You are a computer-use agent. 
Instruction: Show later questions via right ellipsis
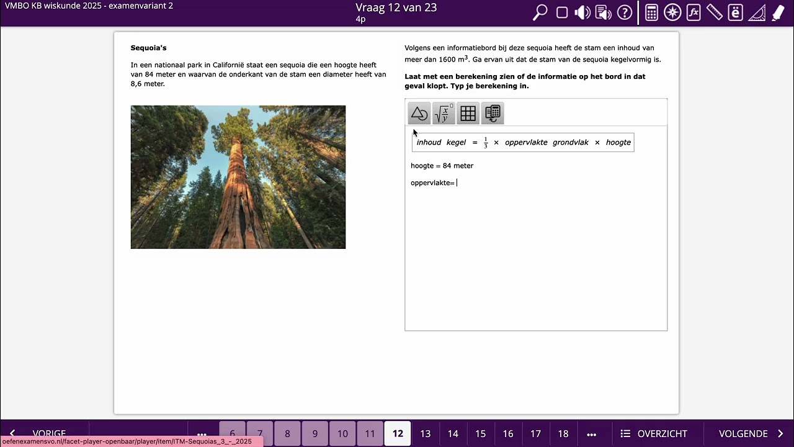point(591,433)
